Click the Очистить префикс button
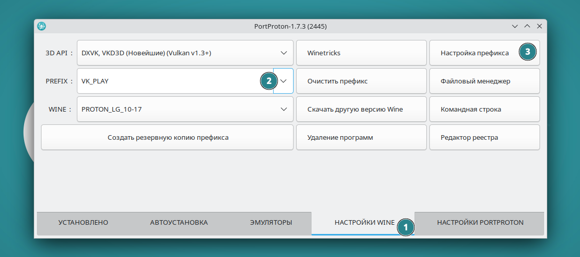 pos(361,81)
